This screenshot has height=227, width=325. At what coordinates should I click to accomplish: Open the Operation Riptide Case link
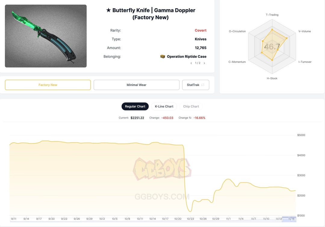click(x=187, y=57)
